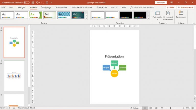Image resolution: width=196 pixels, height=110 pixels.
Task: Select the blue Beispiel box
Action: [x=106, y=67]
